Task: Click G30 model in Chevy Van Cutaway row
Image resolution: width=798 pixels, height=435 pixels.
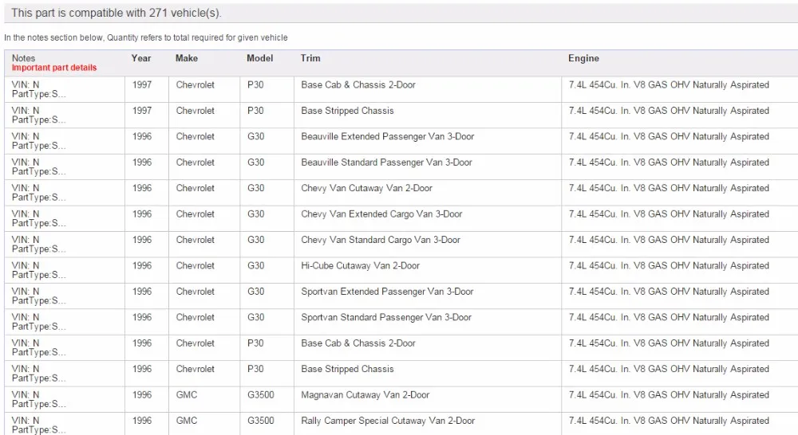Action: [x=255, y=189]
